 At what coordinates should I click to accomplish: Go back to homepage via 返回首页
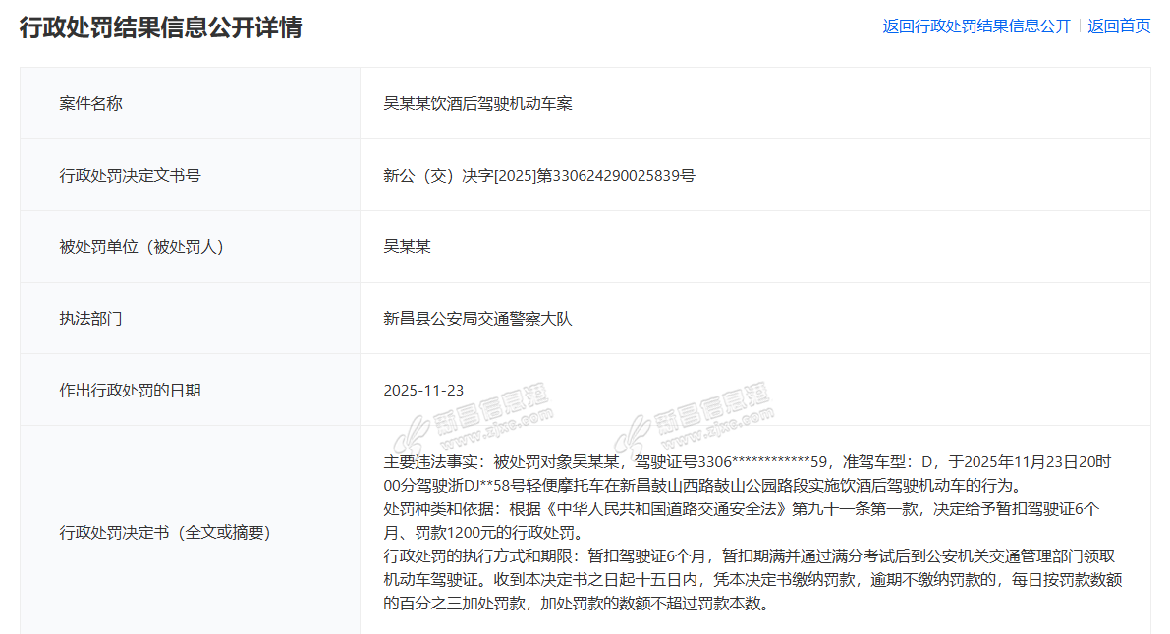pos(1119,26)
